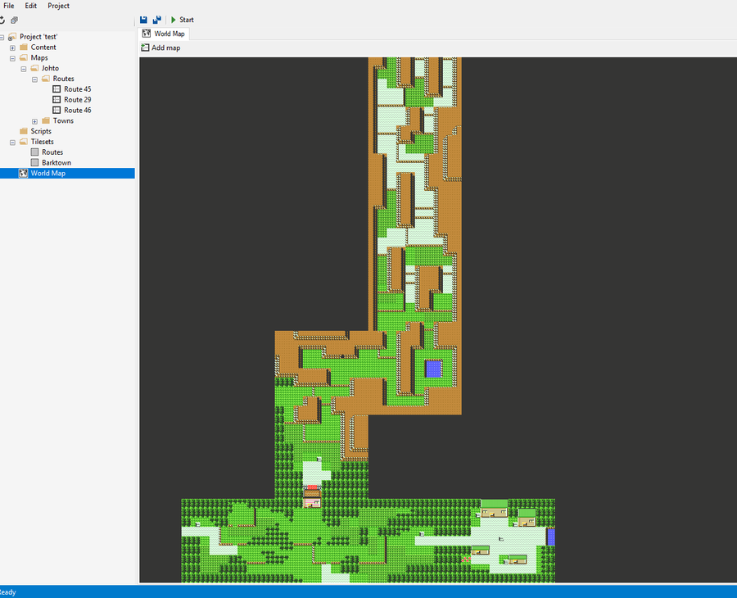Select the Tilesets folder
Image resolution: width=737 pixels, height=598 pixels.
[x=43, y=142]
